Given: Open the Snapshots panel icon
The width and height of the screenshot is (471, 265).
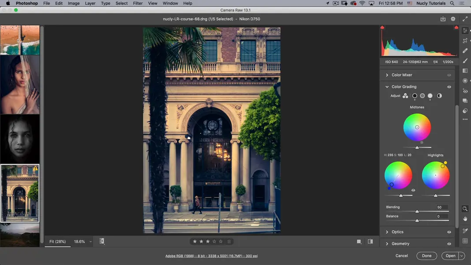Looking at the screenshot, I should click(x=465, y=101).
